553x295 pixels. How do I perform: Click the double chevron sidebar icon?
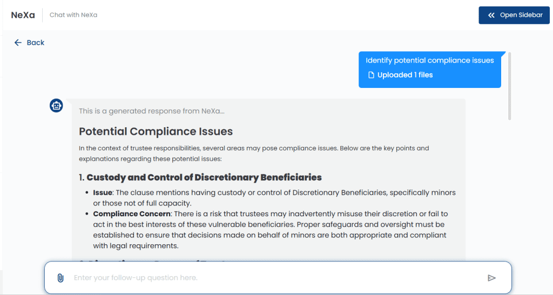(491, 15)
